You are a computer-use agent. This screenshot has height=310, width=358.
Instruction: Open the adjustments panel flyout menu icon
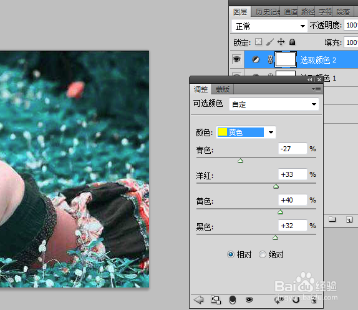316,89
